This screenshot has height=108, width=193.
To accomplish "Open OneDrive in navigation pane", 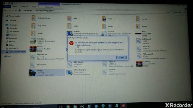I will tap(11, 20).
